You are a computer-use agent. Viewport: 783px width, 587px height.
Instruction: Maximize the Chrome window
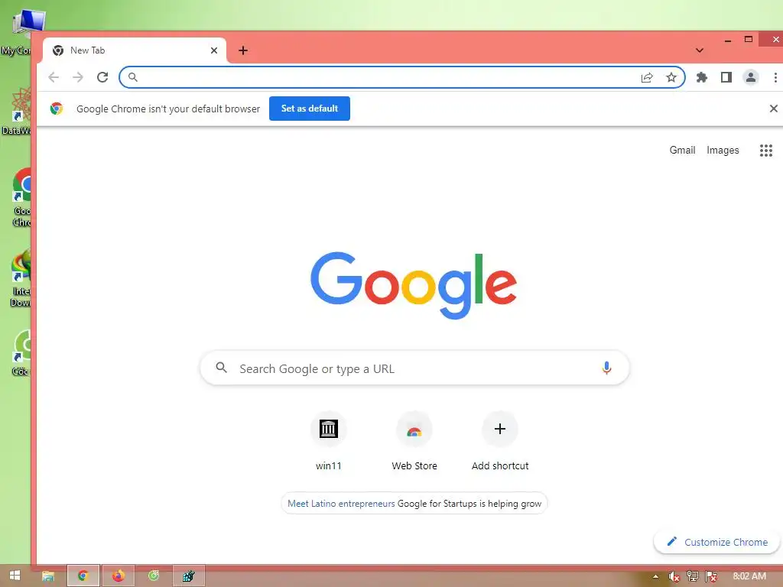point(748,40)
